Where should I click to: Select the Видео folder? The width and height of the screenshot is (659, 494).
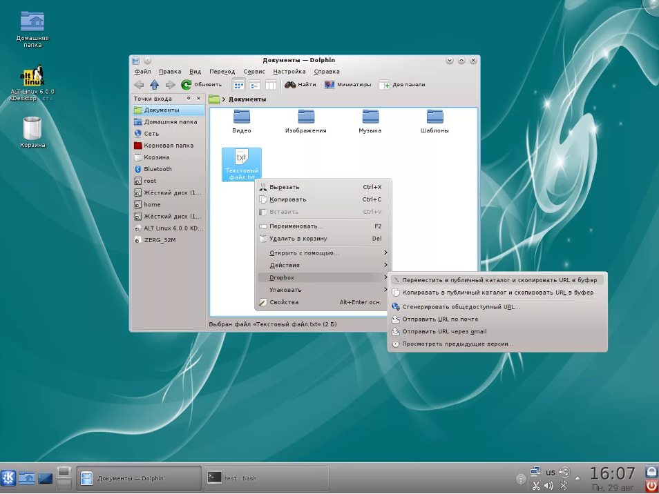(242, 121)
